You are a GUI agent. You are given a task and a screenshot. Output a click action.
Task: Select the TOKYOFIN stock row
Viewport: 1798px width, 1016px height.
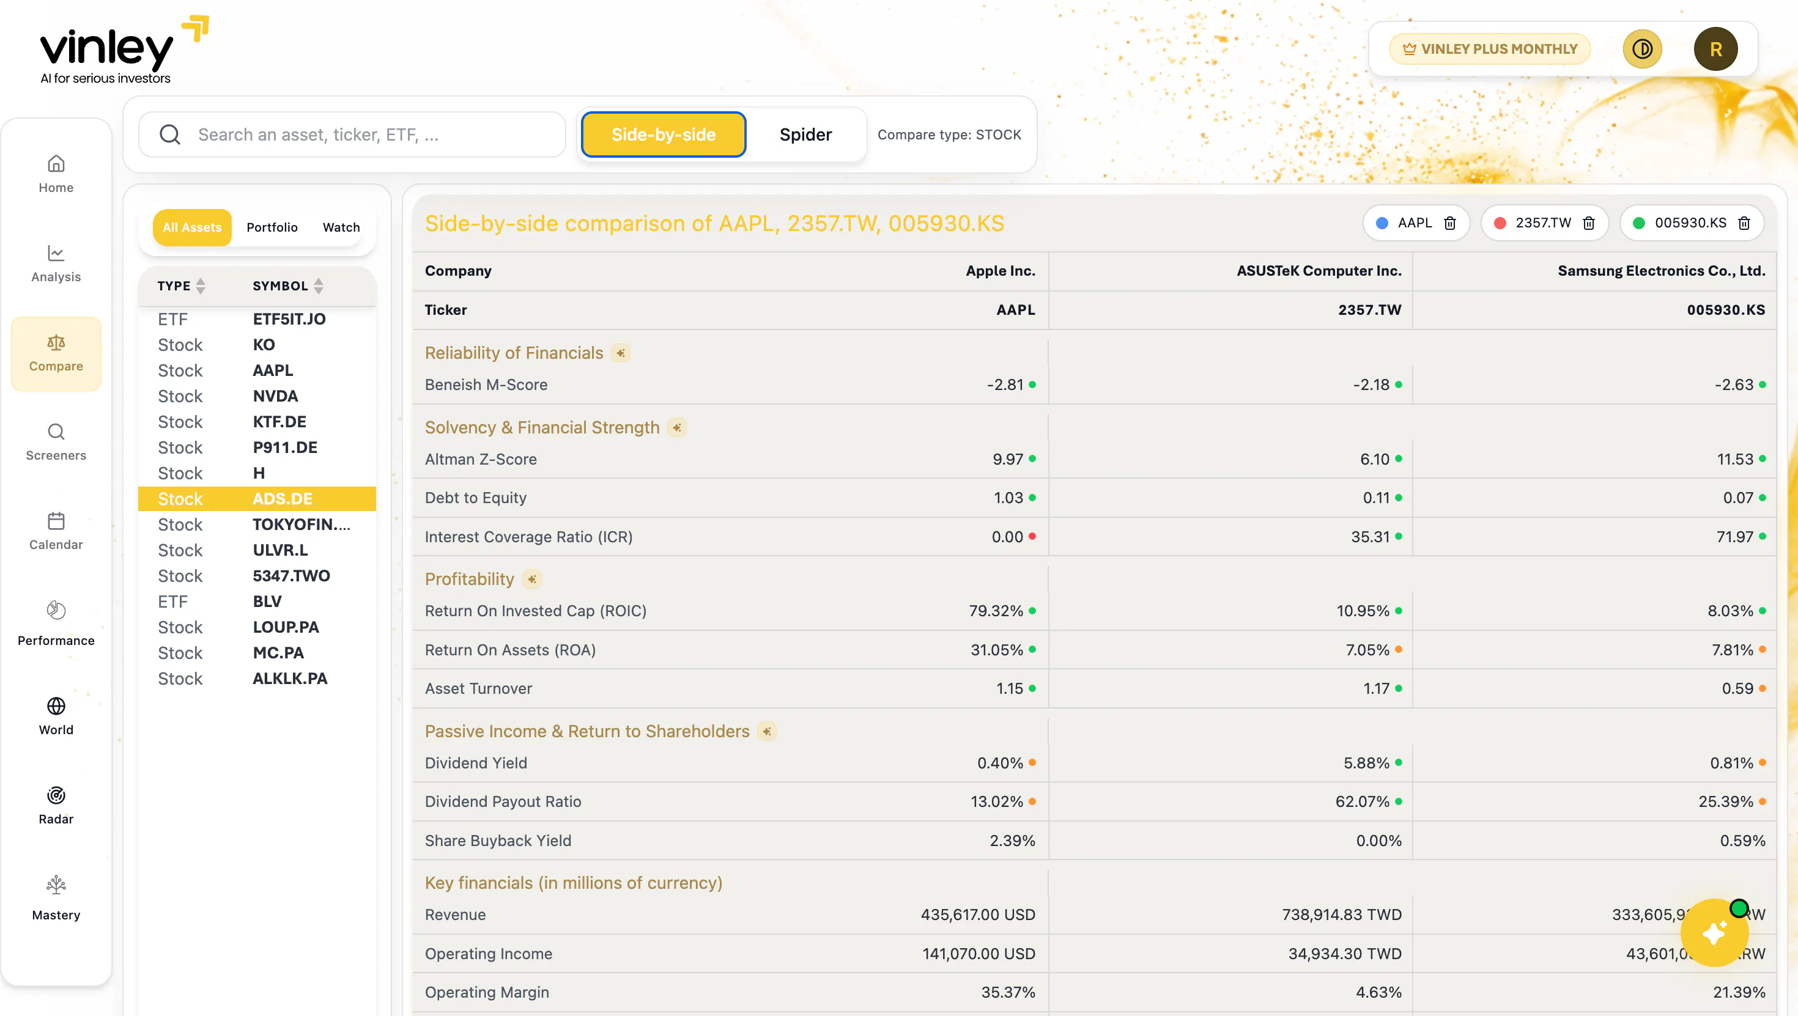click(257, 525)
